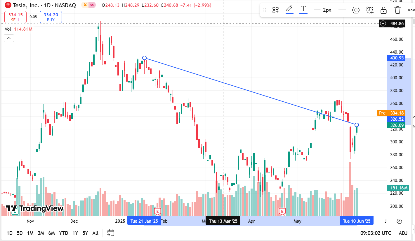415x241 pixels.
Task: Change the text color with the T tool
Action: (x=303, y=10)
